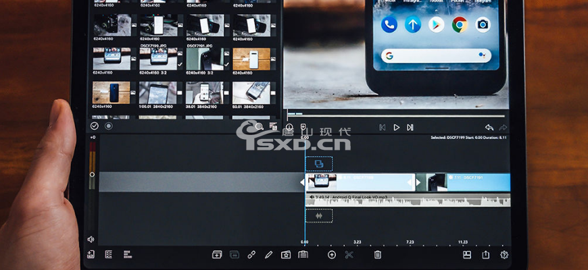This screenshot has height=270, width=588.
Task: Click the preview scrubber bar under the viewer
Action: [x=395, y=115]
